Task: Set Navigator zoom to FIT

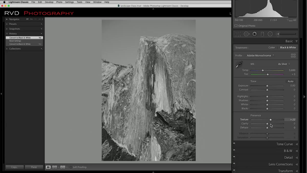Action: pos(27,19)
